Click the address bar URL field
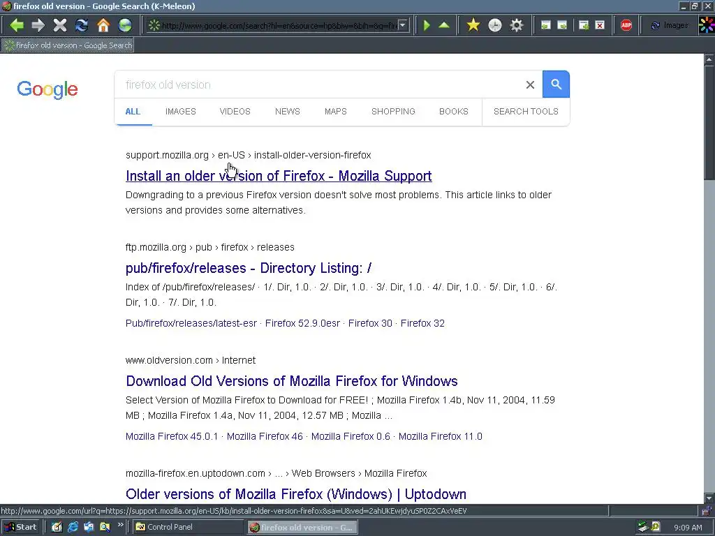 [279, 26]
